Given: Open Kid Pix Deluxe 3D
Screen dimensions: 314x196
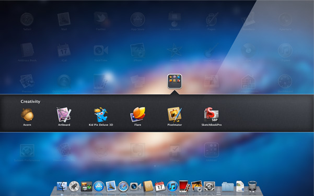Looking at the screenshot, I should (101, 115).
